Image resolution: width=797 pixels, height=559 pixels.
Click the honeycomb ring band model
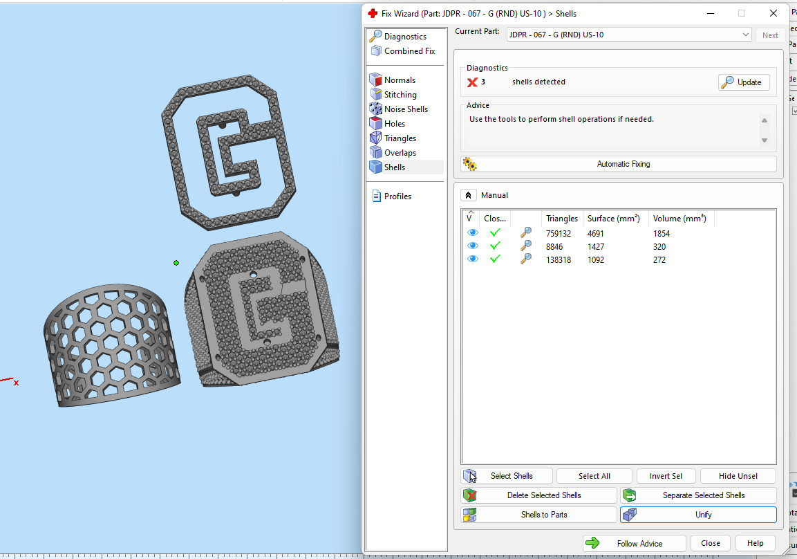tap(112, 345)
